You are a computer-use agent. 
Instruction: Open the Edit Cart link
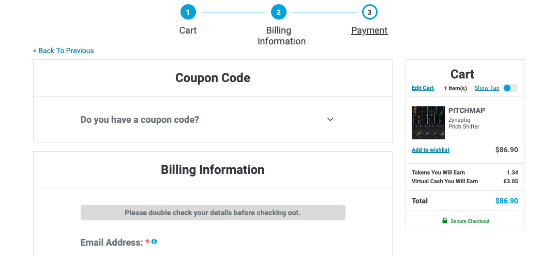[423, 88]
